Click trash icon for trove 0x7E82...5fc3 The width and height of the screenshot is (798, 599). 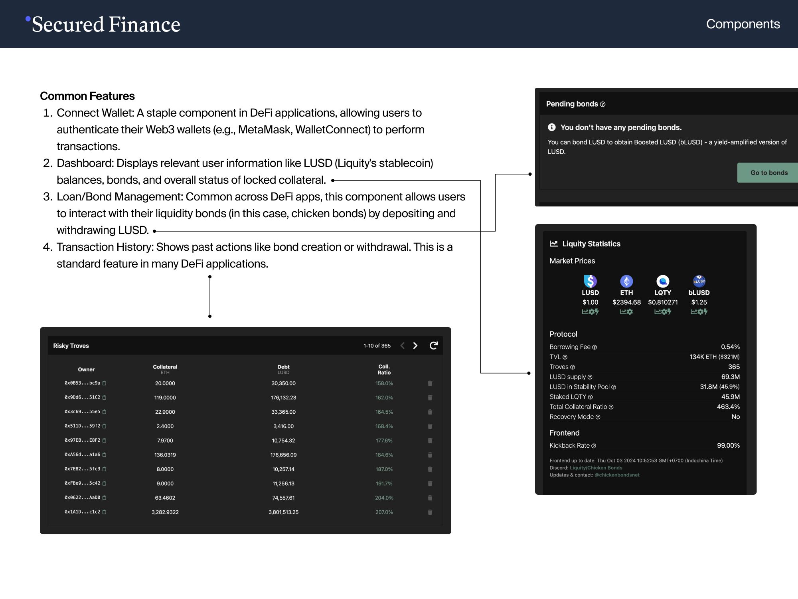pos(430,469)
